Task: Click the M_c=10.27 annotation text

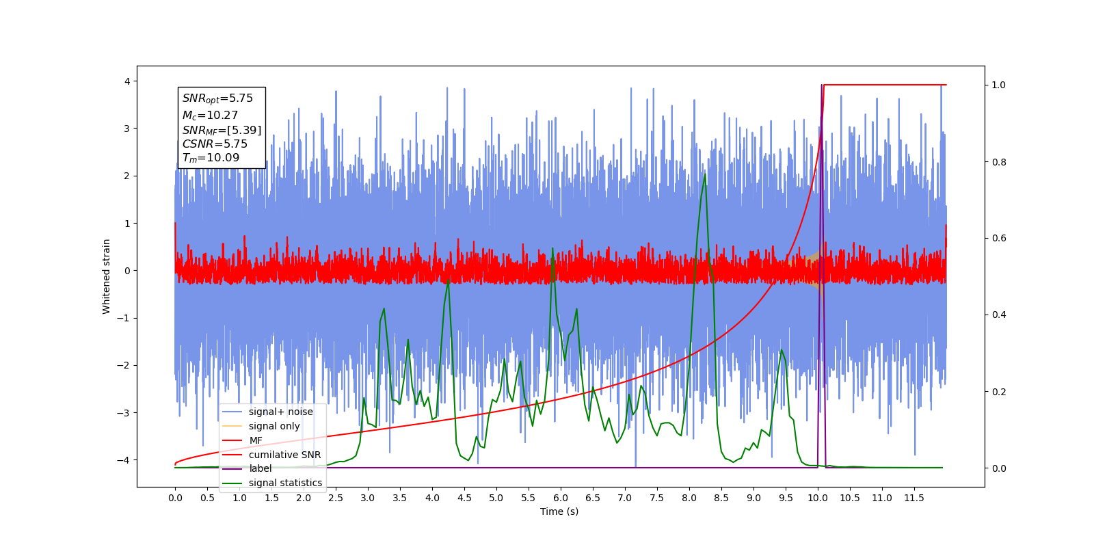Action: [210, 116]
